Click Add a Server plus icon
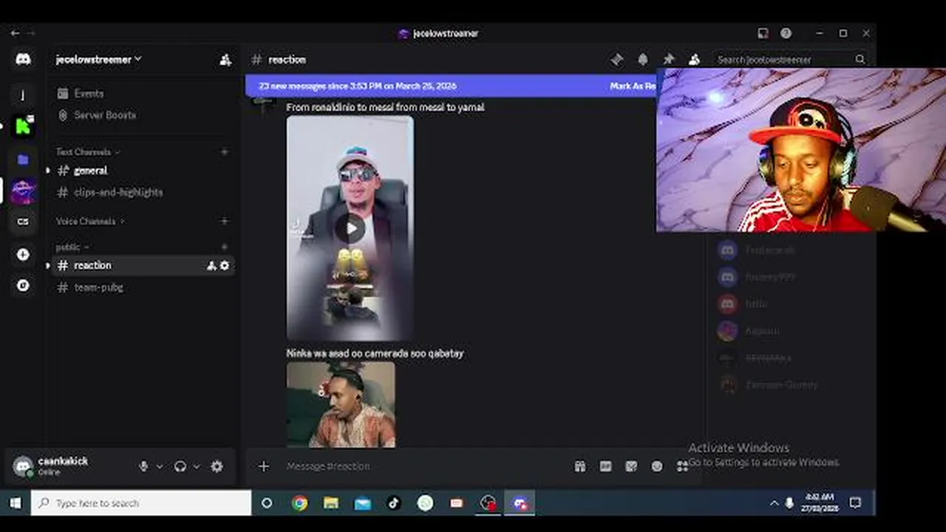Image resolution: width=946 pixels, height=532 pixels. click(x=23, y=254)
